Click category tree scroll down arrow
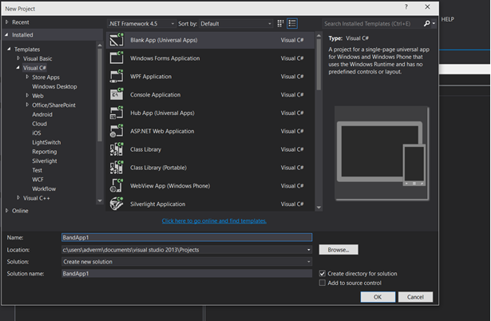The image size is (491, 321). (100, 200)
